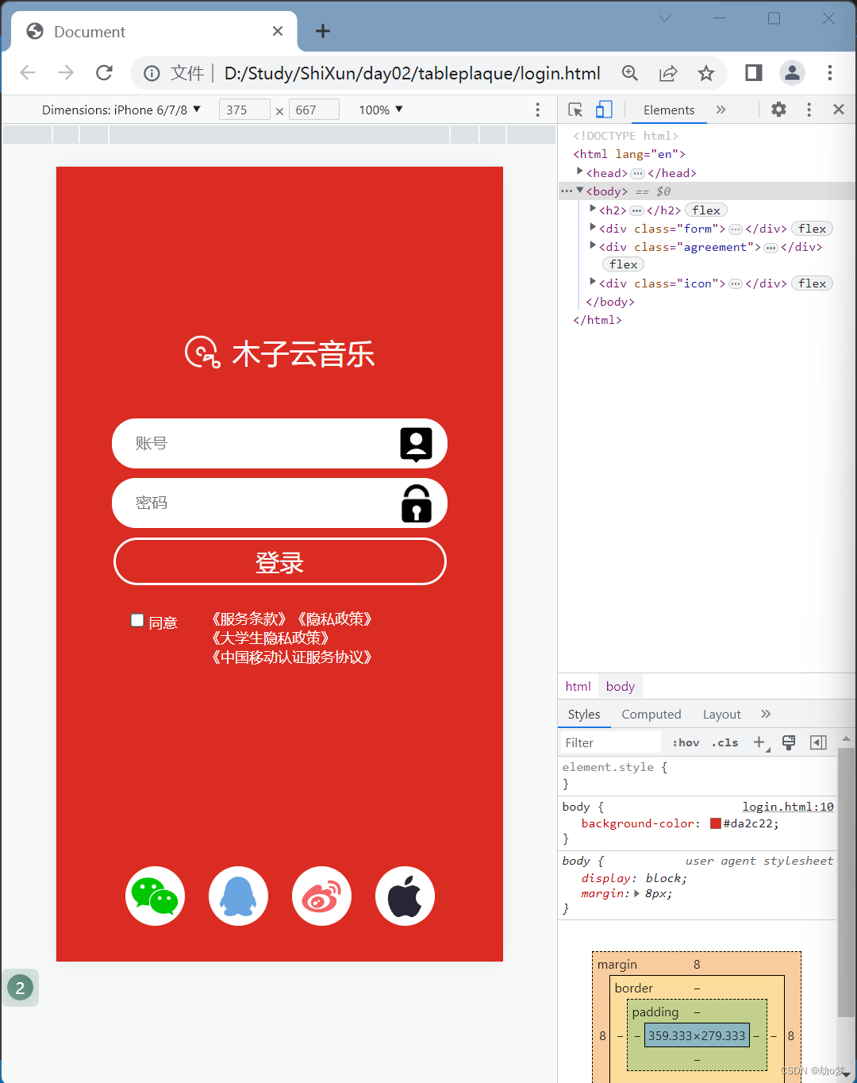
Task: Click the 账号 account input field
Action: pyautogui.click(x=262, y=443)
